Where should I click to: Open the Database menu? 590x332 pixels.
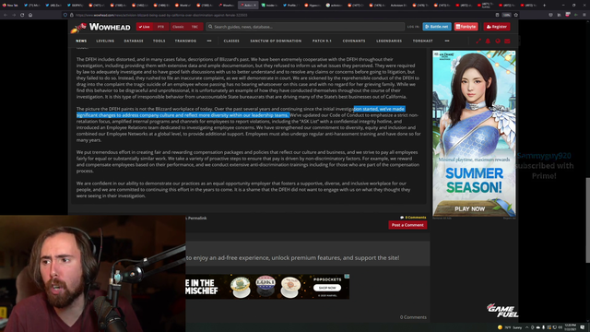134,41
